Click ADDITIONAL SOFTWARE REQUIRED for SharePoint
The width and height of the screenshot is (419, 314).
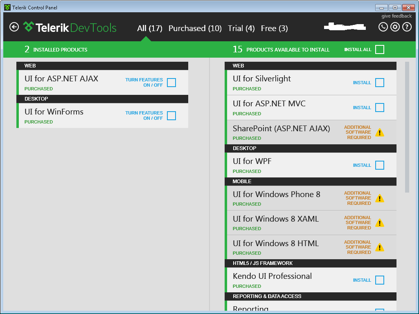[x=358, y=132]
